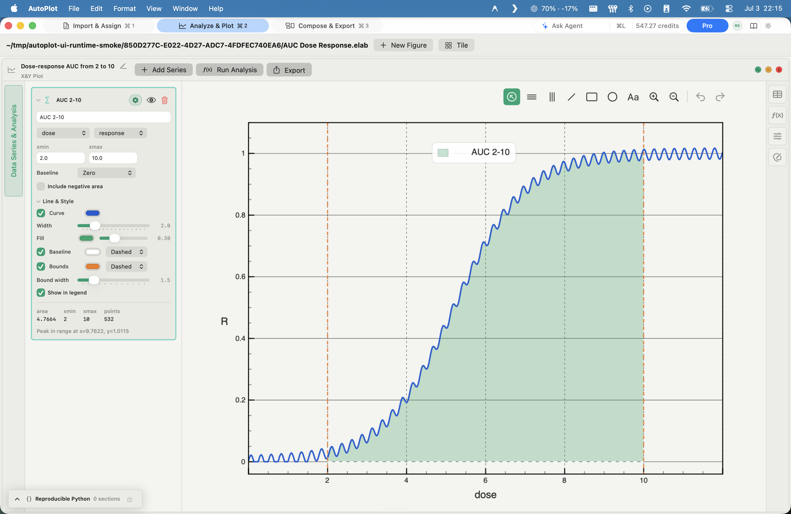Open the sliders settings side panel
The height and width of the screenshot is (514, 791).
pos(777,136)
